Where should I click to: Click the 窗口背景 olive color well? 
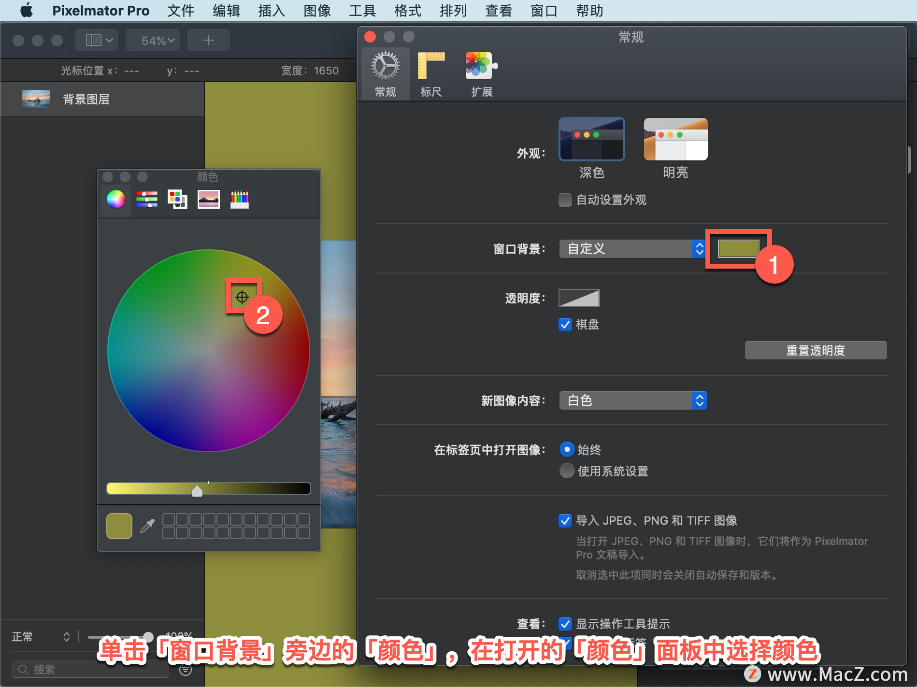tap(738, 249)
